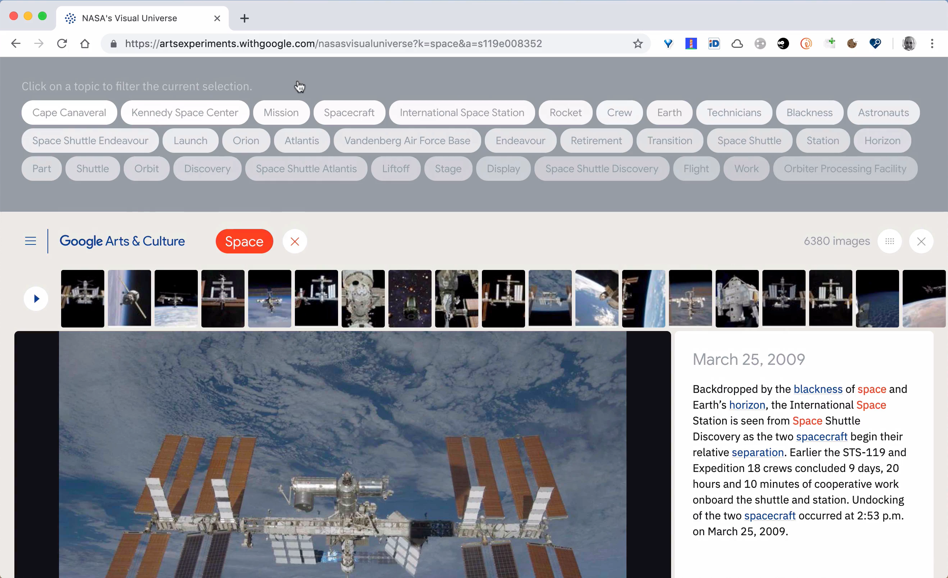The height and width of the screenshot is (578, 948).
Task: Select the NASA's Visual Universe tab
Action: tap(130, 18)
